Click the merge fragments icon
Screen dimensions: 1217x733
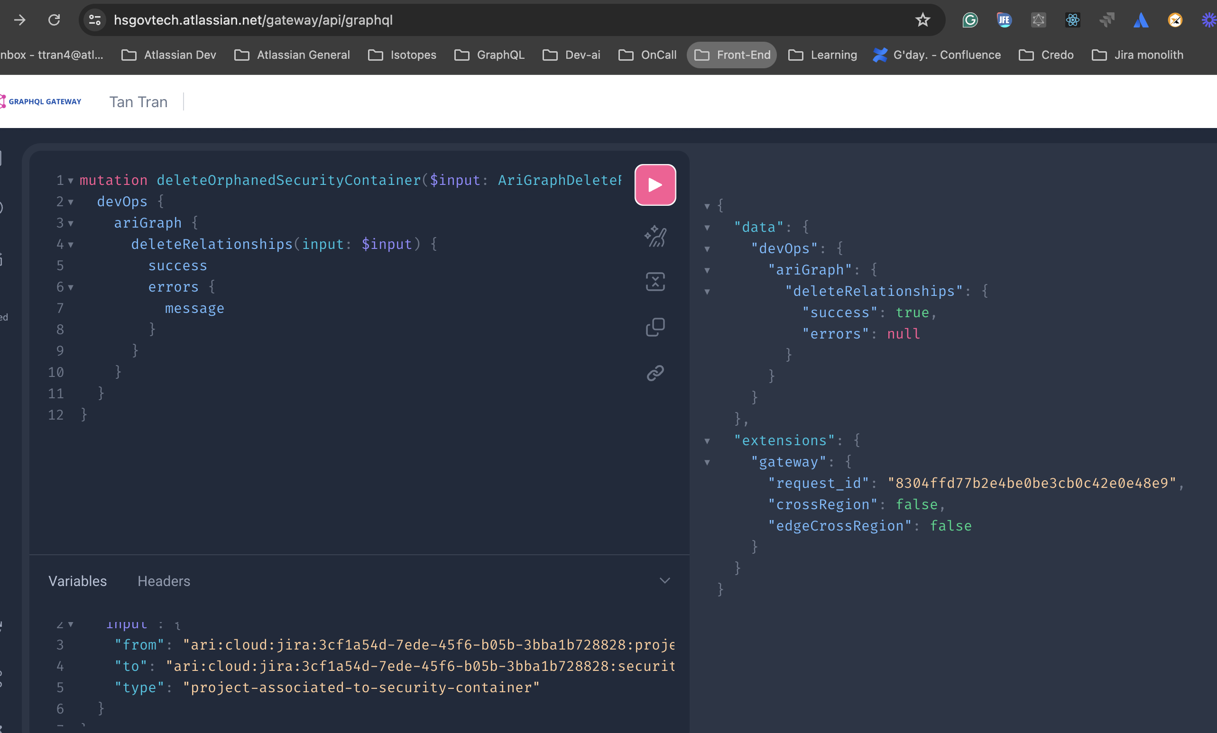655,281
